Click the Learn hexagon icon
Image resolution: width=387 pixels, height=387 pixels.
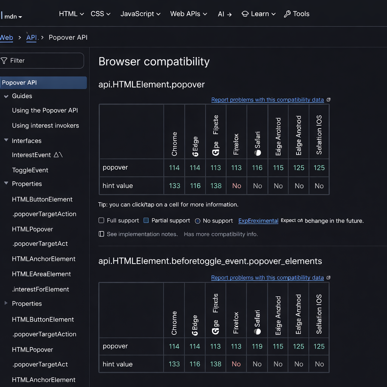coord(245,14)
